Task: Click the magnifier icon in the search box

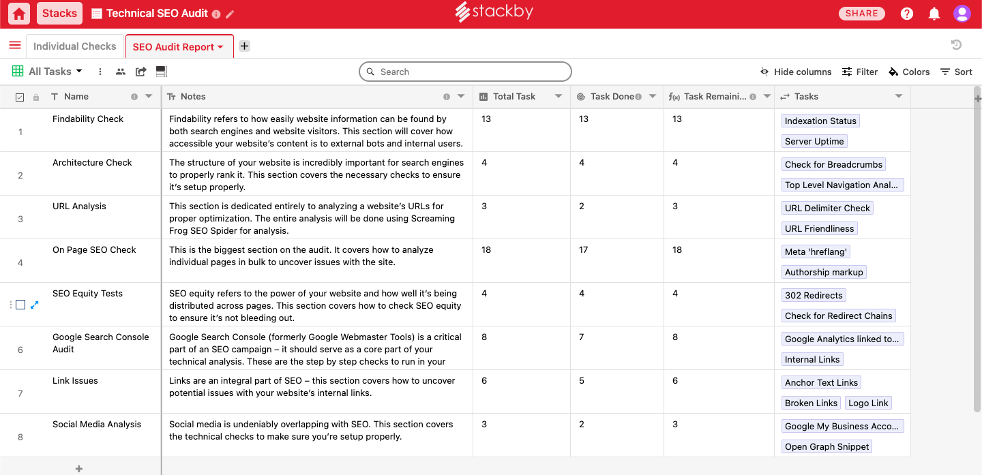Action: click(370, 72)
